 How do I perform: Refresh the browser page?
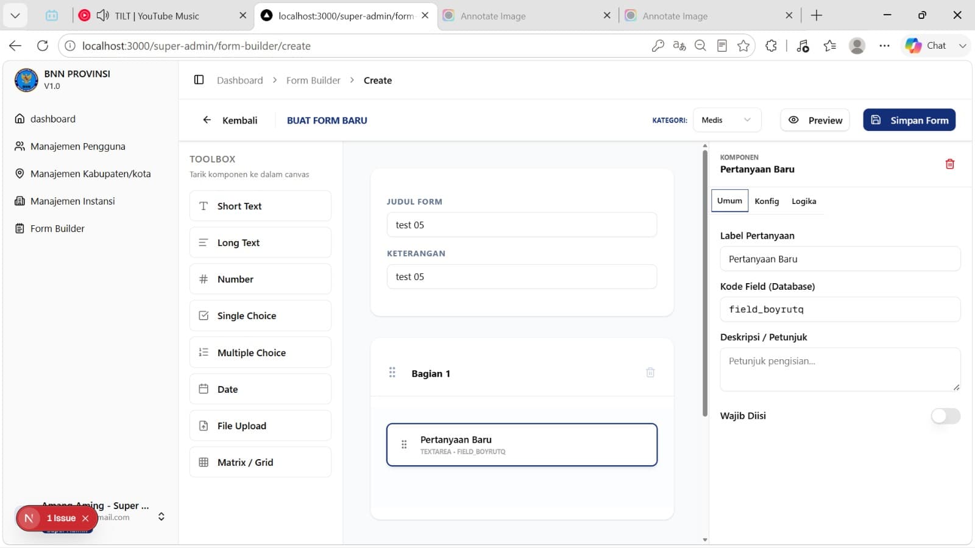43,46
